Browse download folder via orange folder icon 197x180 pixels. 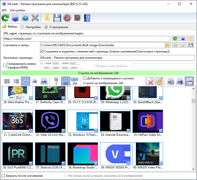point(167,45)
